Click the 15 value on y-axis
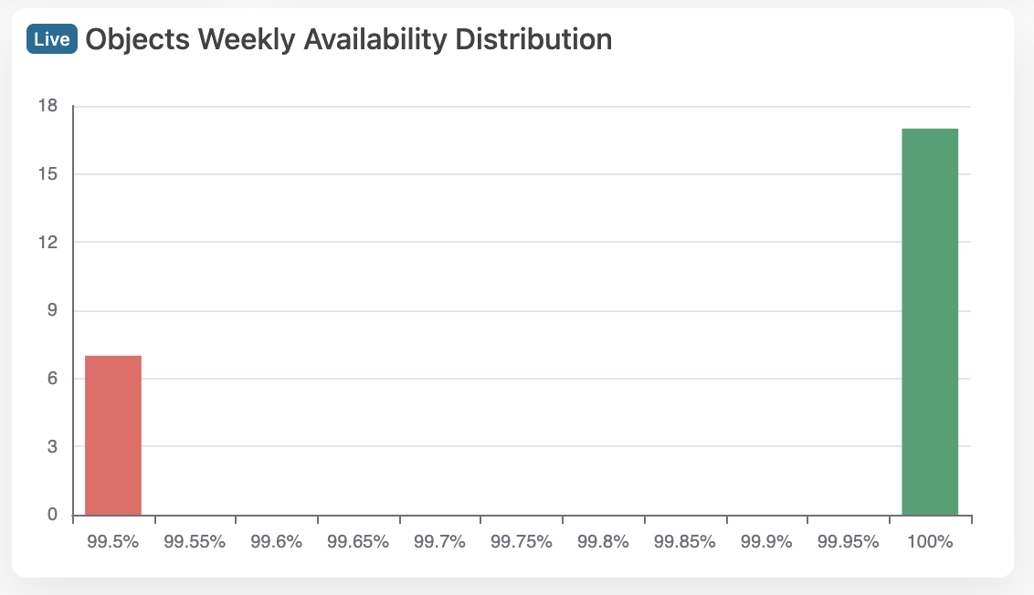This screenshot has width=1034, height=595. pyautogui.click(x=48, y=174)
